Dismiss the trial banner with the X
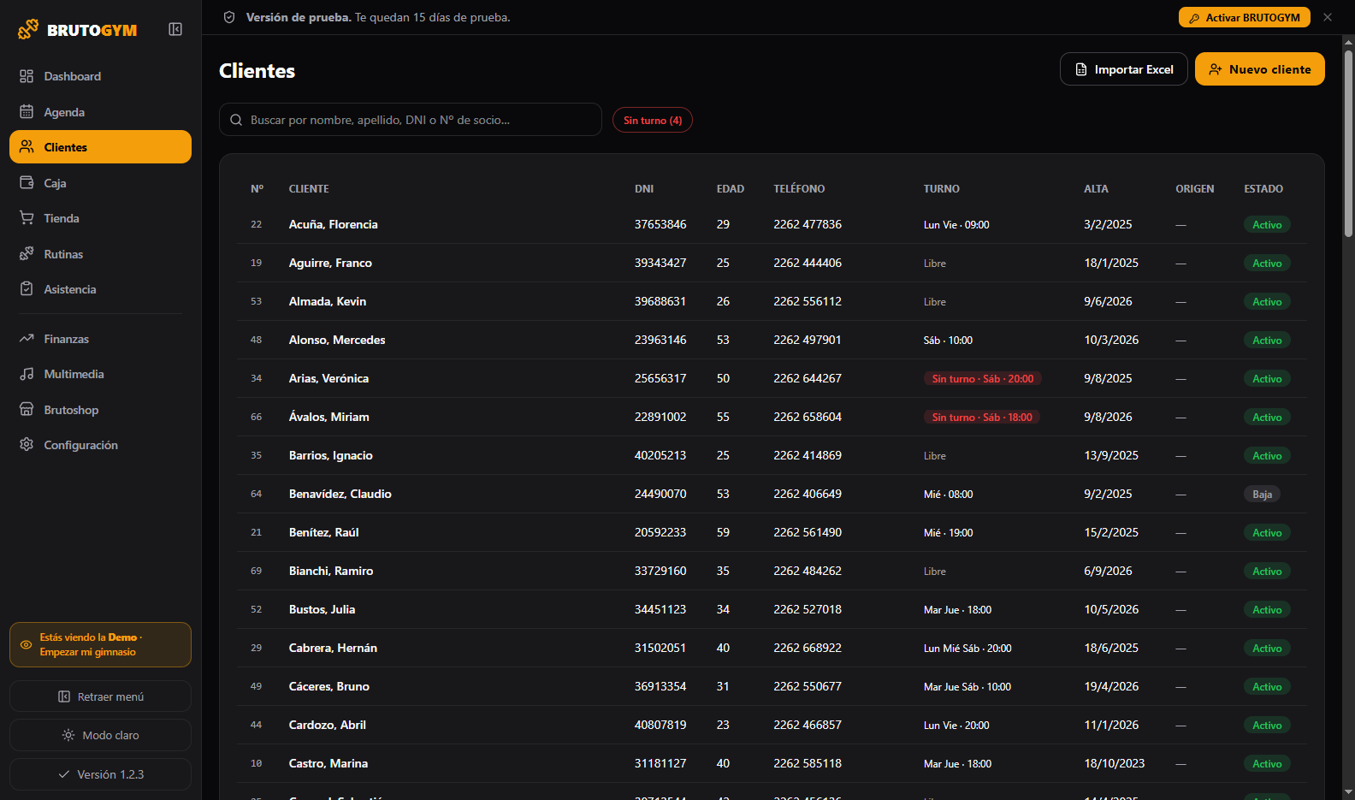The height and width of the screenshot is (800, 1355). pos(1328,17)
